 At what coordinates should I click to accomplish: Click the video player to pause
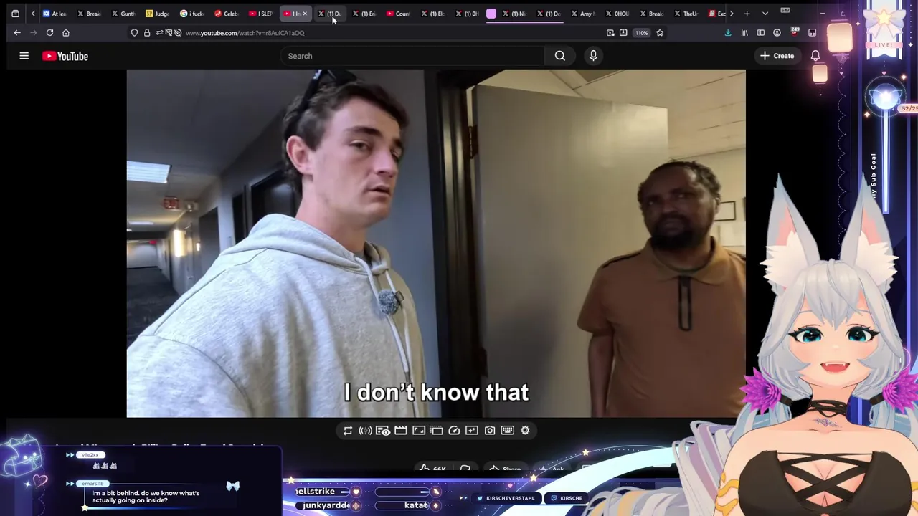[436, 244]
